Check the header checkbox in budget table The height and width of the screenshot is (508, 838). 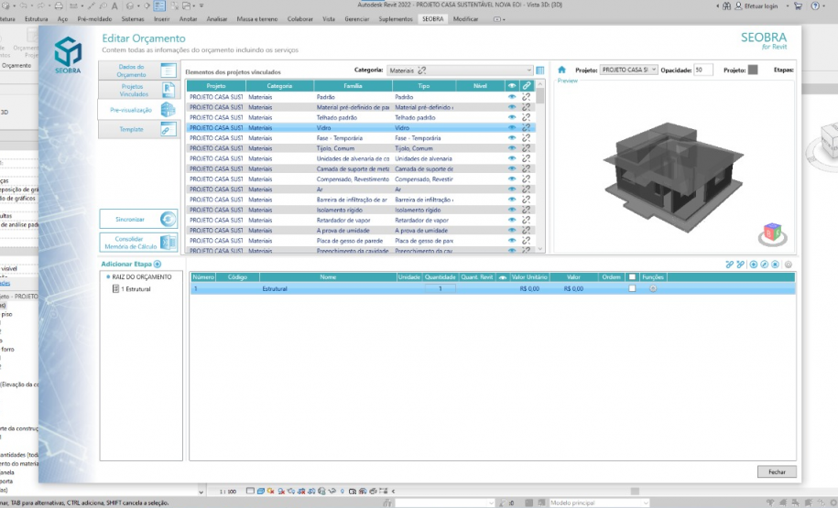pyautogui.click(x=632, y=276)
